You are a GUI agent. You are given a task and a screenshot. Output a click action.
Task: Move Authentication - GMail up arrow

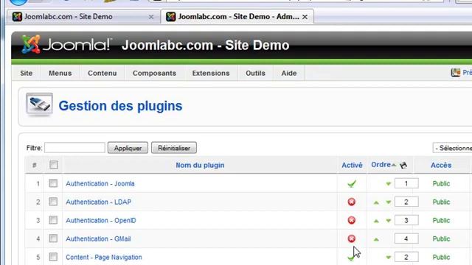376,239
